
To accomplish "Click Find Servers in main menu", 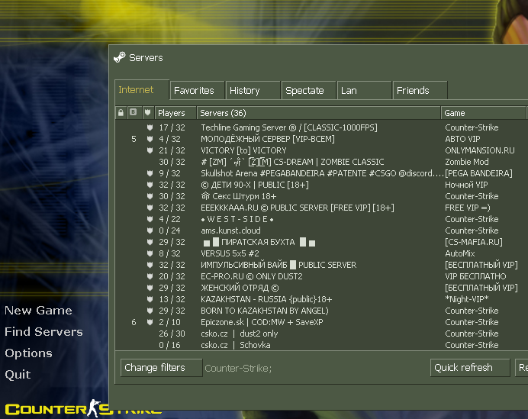I will (43, 332).
